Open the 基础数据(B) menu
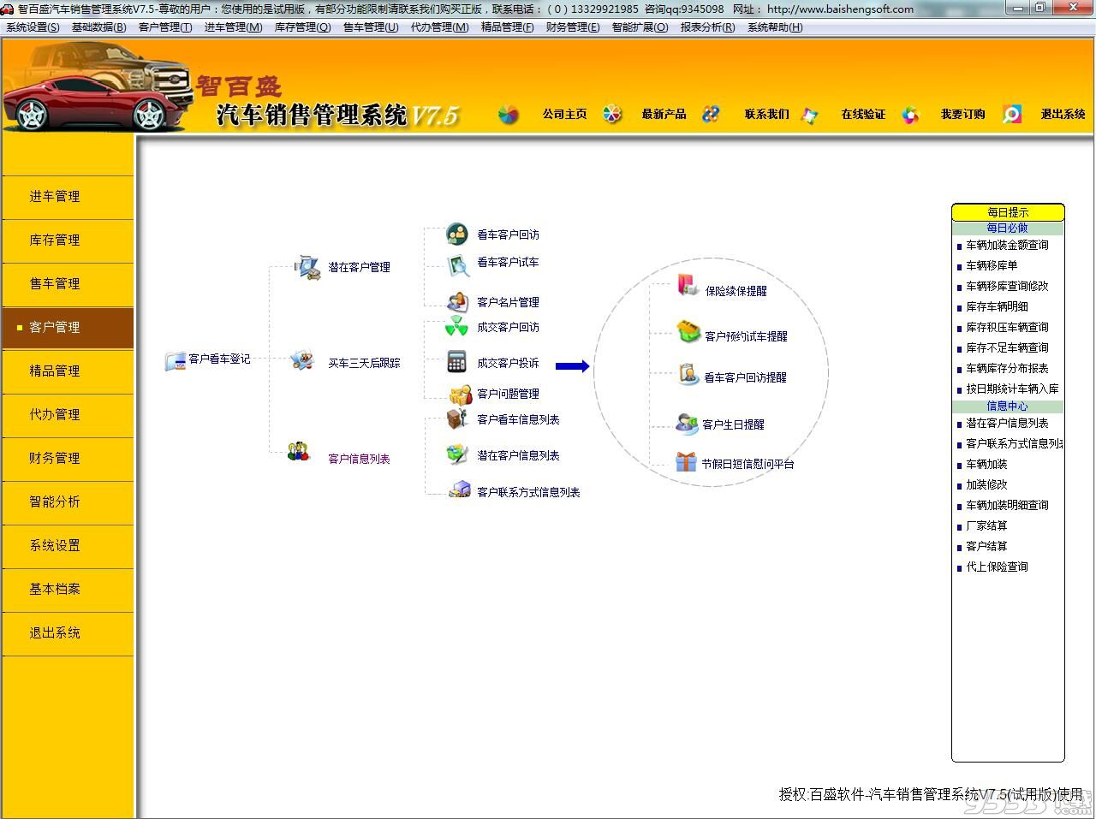1096x819 pixels. coord(99,27)
